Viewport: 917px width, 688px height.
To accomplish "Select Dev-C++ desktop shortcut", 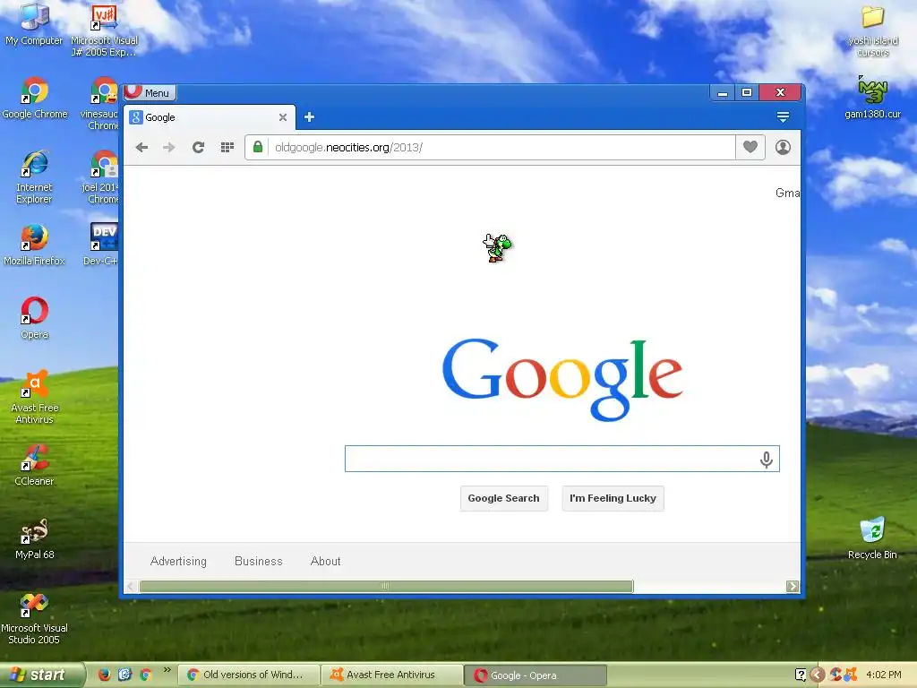I will [x=102, y=245].
